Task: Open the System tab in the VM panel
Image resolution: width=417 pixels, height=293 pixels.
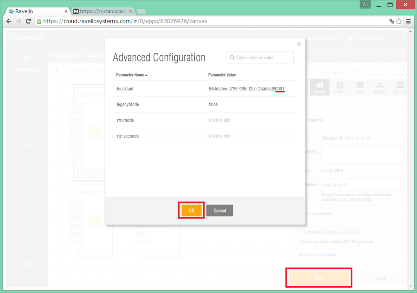Action: click(340, 87)
